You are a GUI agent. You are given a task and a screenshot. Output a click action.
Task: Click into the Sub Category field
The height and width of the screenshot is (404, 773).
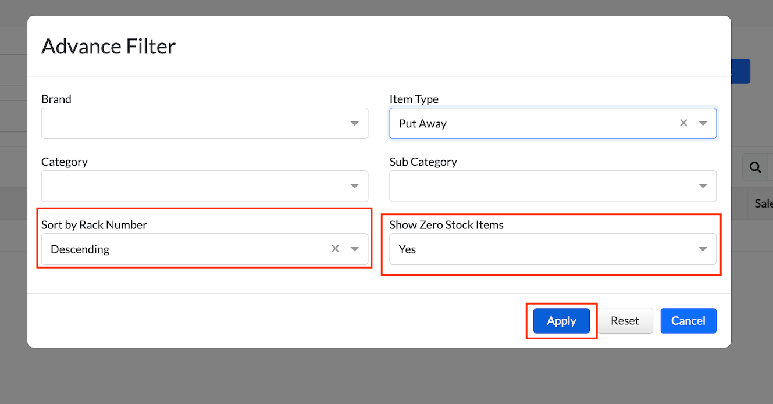point(541,186)
